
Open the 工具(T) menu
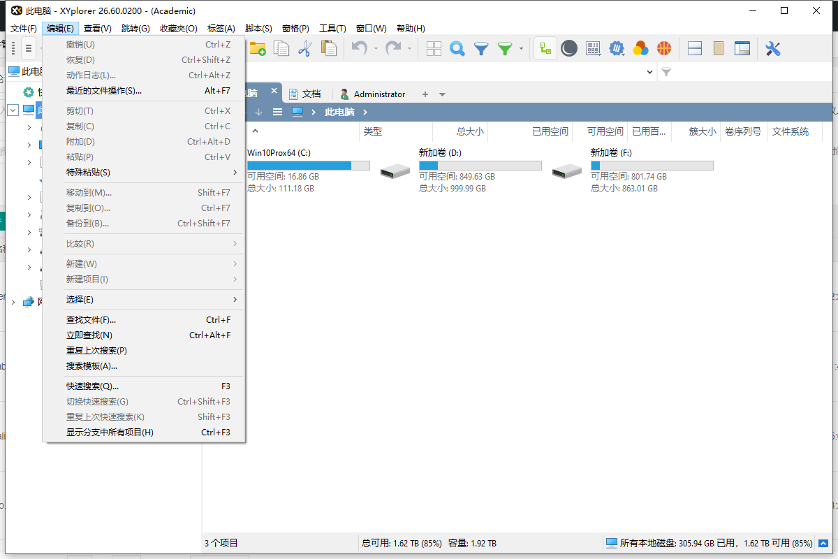(332, 29)
